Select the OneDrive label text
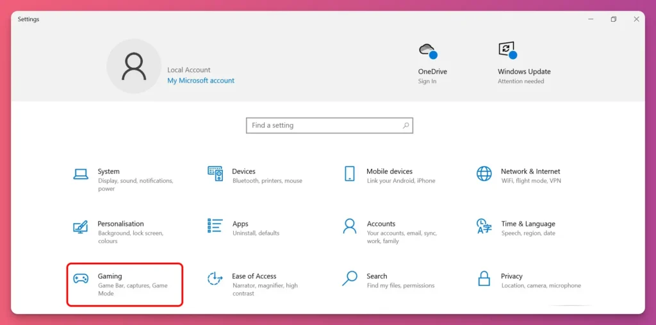 (432, 72)
